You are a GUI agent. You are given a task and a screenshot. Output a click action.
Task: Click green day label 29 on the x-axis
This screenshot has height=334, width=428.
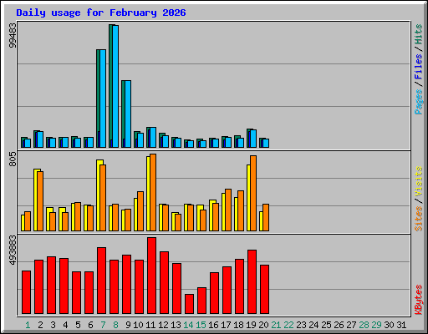pos(376,325)
